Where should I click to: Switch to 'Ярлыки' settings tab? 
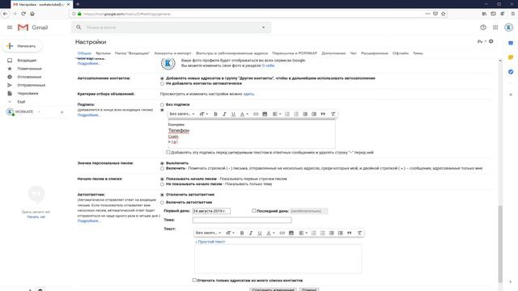tap(103, 53)
